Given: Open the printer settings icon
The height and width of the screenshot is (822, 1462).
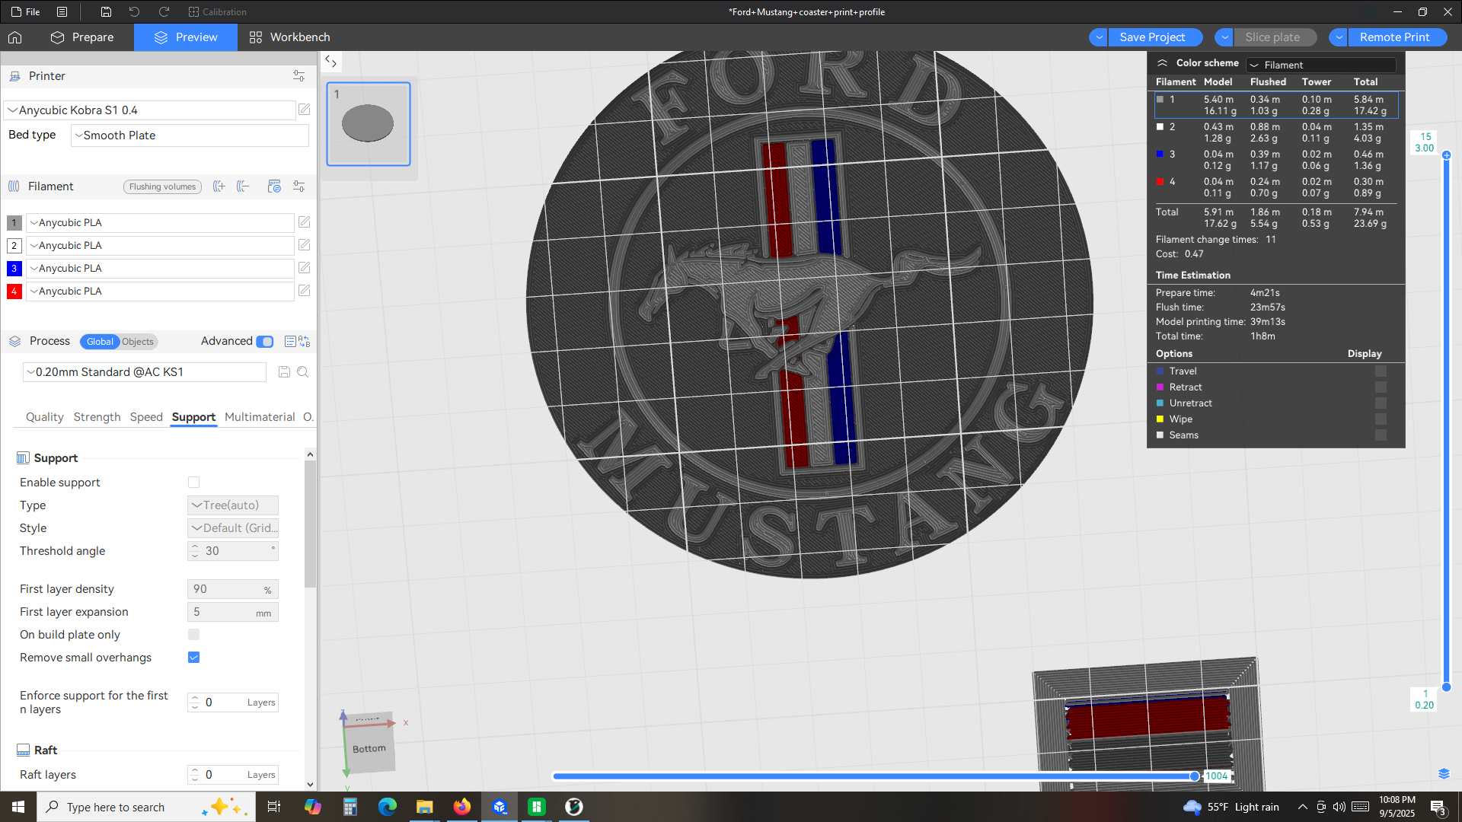Looking at the screenshot, I should coord(298,76).
